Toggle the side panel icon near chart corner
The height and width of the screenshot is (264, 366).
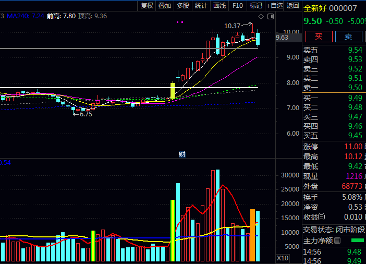270,17
